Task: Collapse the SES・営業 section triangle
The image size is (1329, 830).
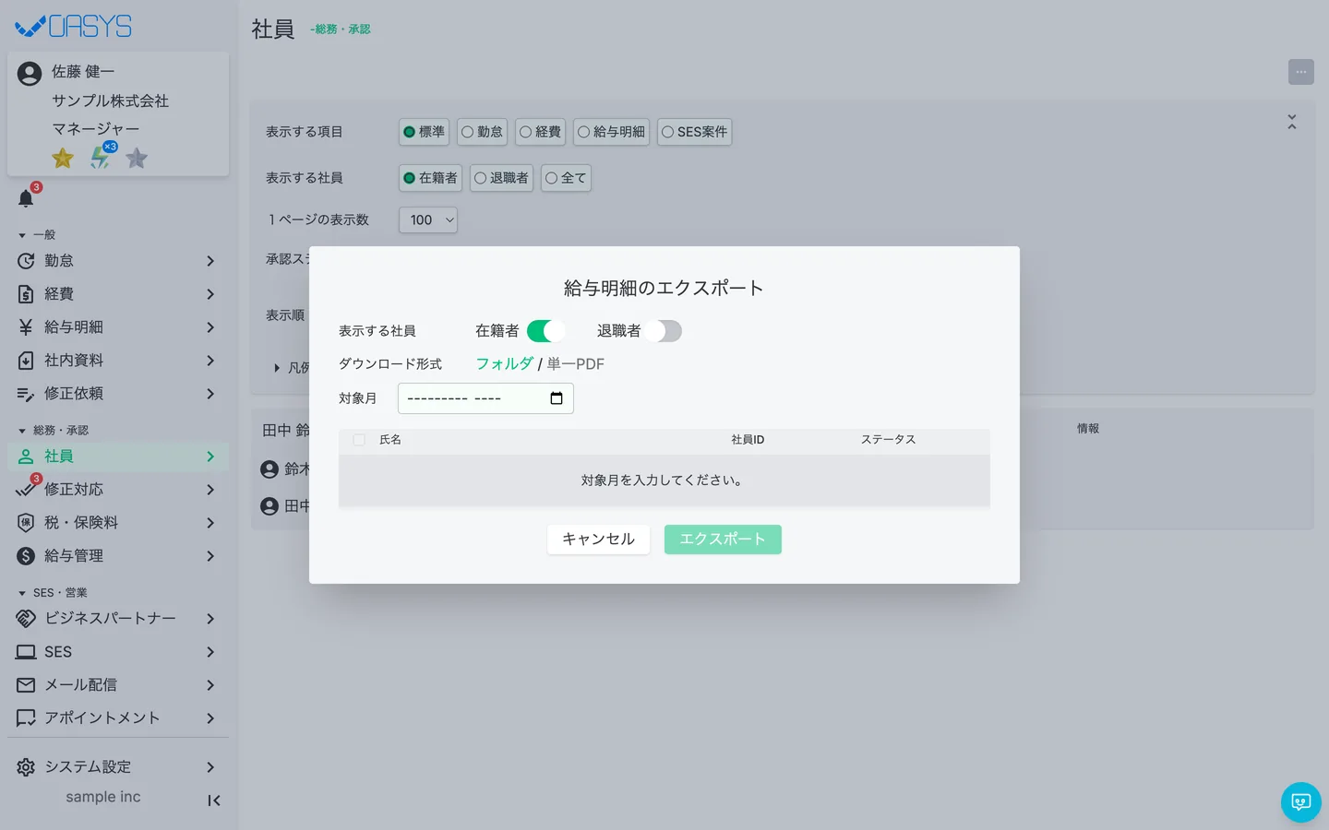Action: tap(22, 593)
